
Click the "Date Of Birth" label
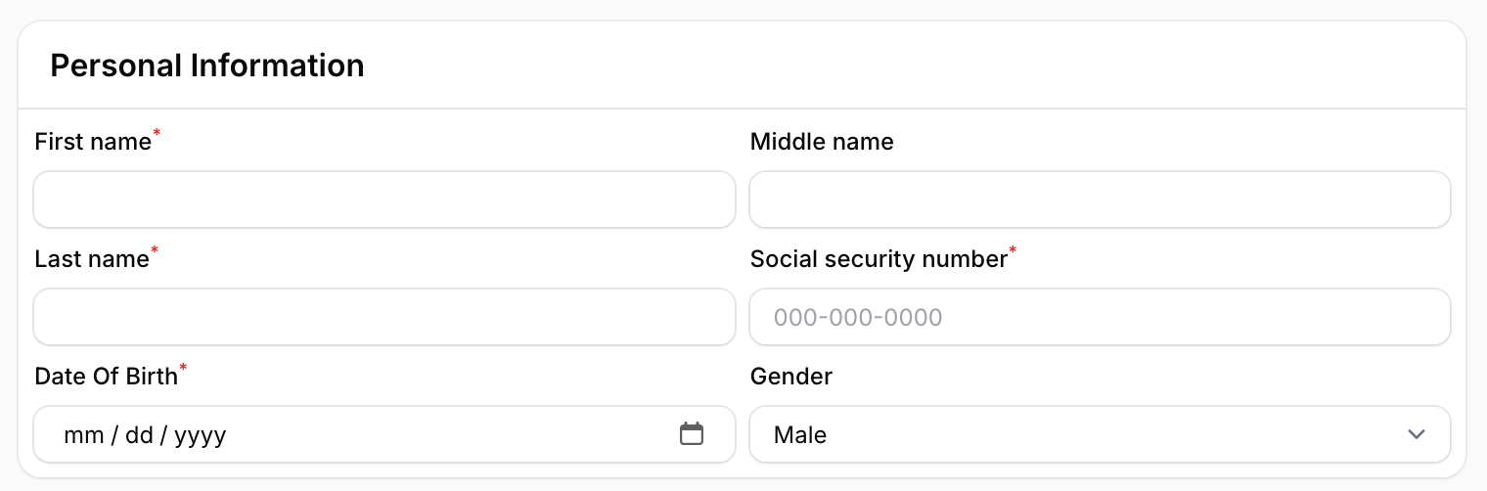pos(106,377)
